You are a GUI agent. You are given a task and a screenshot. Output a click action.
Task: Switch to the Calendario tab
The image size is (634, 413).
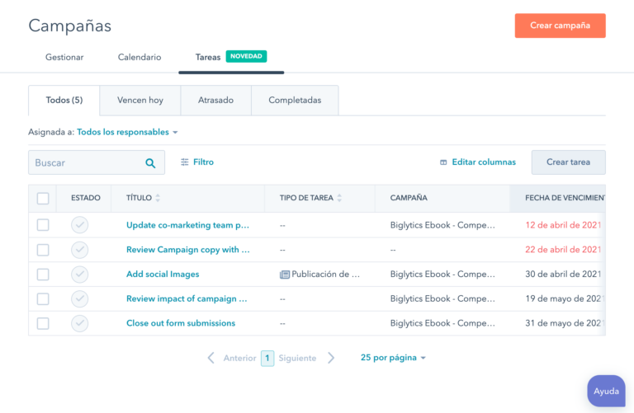[140, 58]
